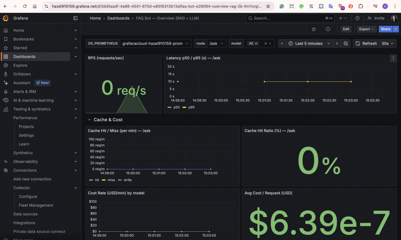Image resolution: width=401 pixels, height=240 pixels.
Task: Click the Search input field
Action: (x=290, y=18)
